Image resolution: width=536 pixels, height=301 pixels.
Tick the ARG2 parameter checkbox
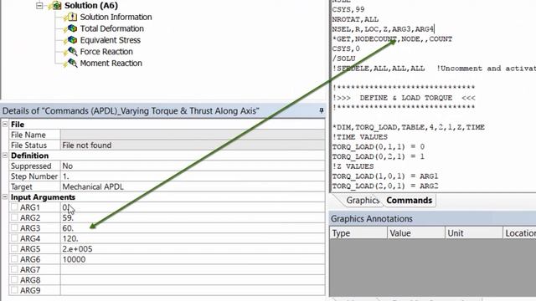[x=14, y=217]
